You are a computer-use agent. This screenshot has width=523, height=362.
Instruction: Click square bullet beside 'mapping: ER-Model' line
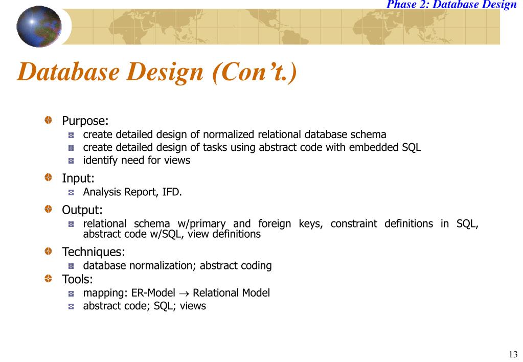pyautogui.click(x=71, y=293)
